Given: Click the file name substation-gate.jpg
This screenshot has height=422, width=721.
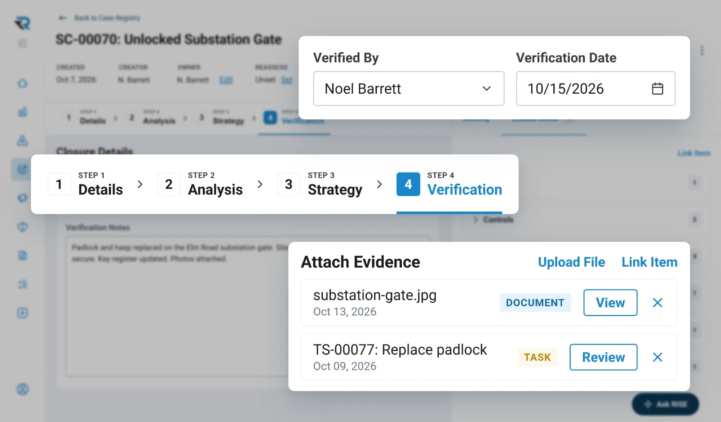Looking at the screenshot, I should click(x=375, y=295).
